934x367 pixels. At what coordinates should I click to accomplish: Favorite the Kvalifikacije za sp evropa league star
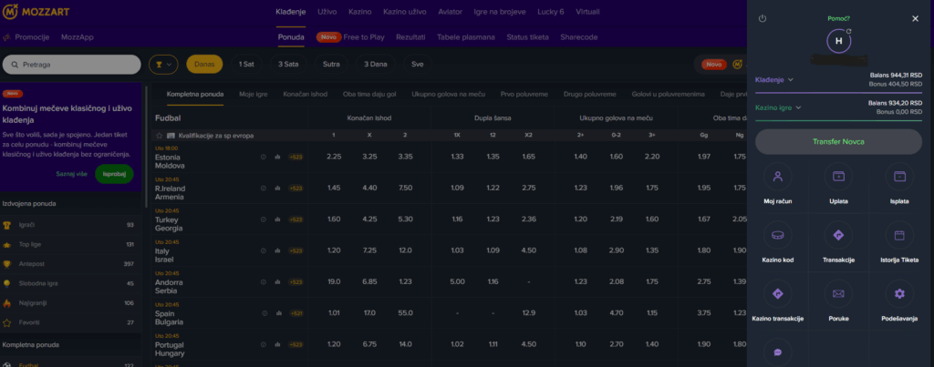point(160,136)
